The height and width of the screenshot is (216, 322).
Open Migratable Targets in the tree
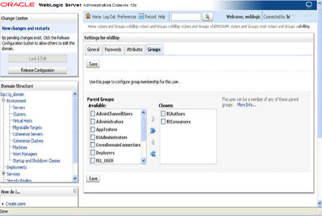27,127
